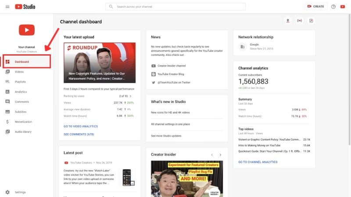This screenshot has height=197, width=351.
Task: Open Playlists in the sidebar
Action: (x=27, y=82)
